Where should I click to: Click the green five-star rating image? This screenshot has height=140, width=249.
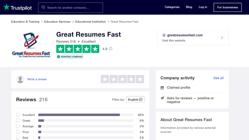point(78,49)
